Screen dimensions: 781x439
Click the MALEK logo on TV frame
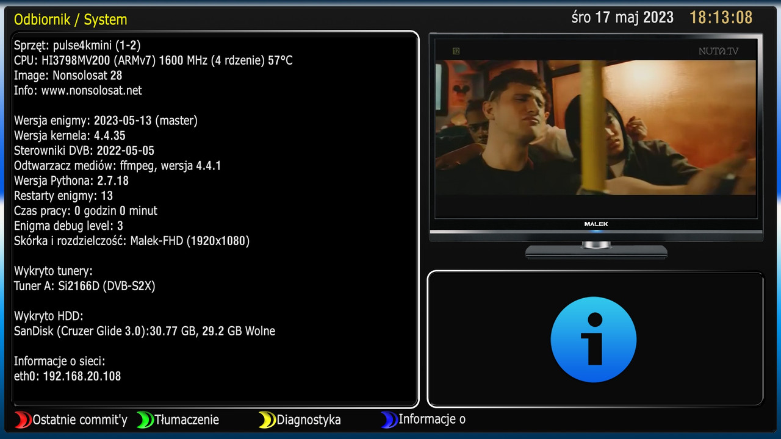tap(596, 224)
